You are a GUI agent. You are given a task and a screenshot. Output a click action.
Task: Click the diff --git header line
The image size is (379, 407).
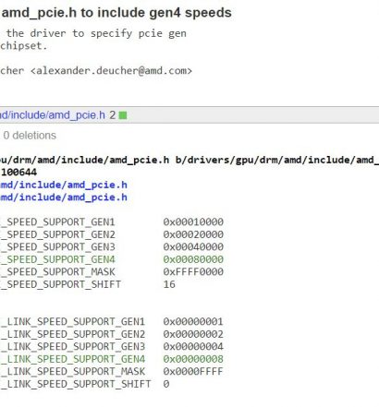189,160
